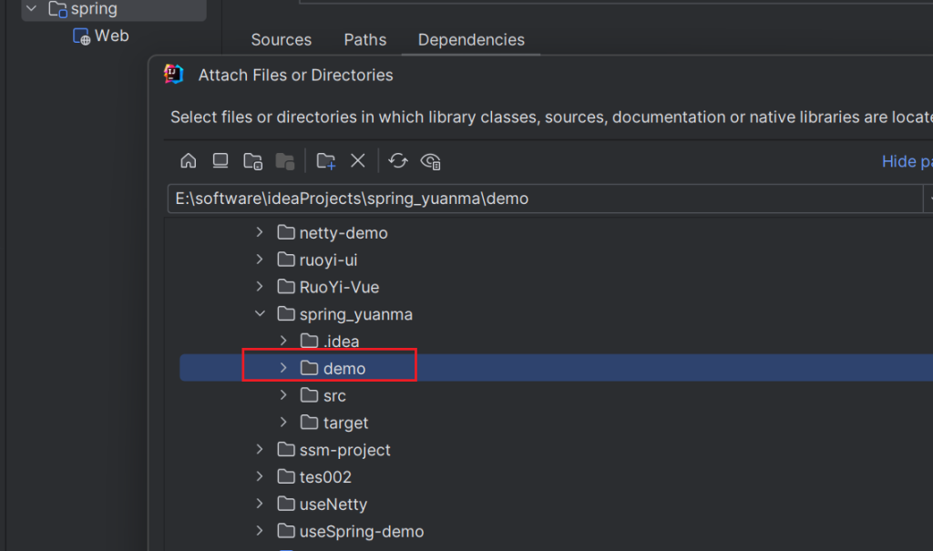933x551 pixels.
Task: Click the Web facet icon
Action: (82, 36)
